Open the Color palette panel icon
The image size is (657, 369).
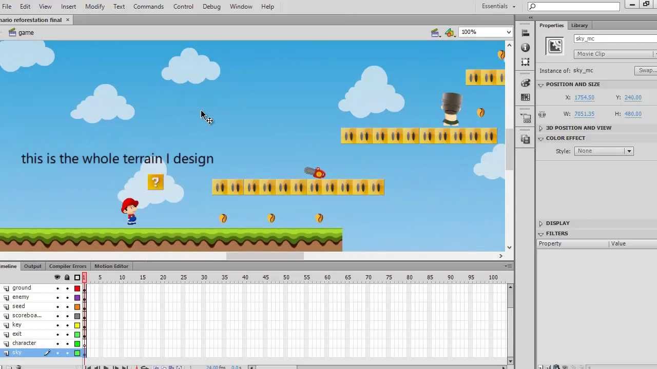pos(525,83)
